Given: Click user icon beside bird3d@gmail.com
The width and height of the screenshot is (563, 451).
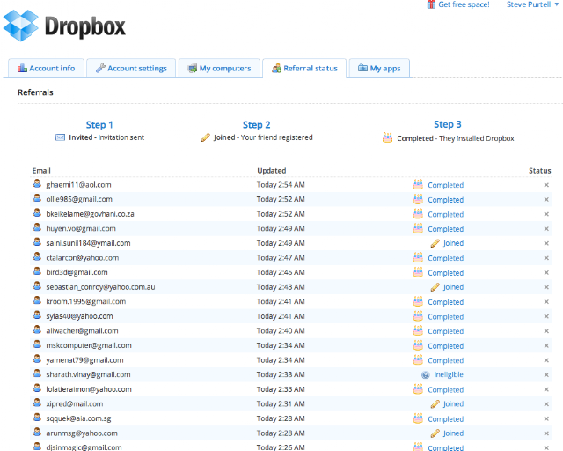Looking at the screenshot, I should coord(37,271).
